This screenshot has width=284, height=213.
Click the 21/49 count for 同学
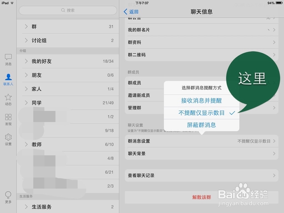pyautogui.click(x=108, y=103)
